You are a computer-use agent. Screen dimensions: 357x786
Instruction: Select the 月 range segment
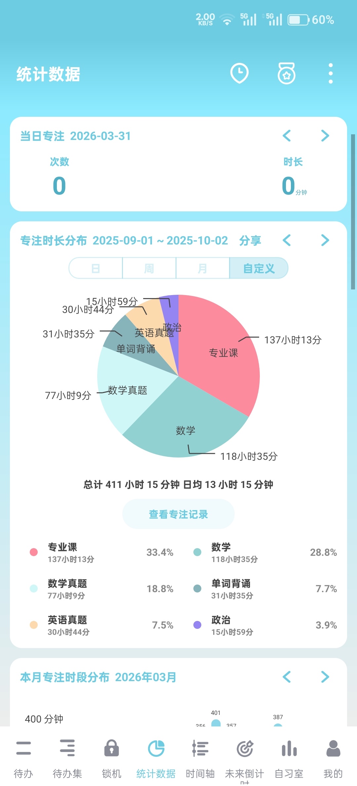point(203,268)
